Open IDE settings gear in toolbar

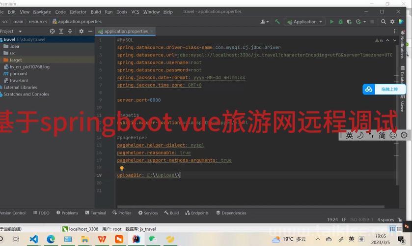point(392,22)
